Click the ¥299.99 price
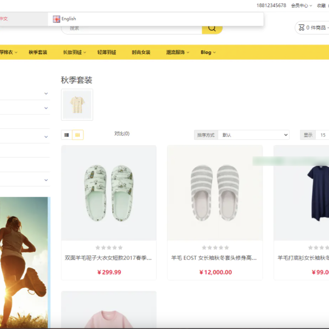This screenshot has height=329, width=329. (x=109, y=272)
